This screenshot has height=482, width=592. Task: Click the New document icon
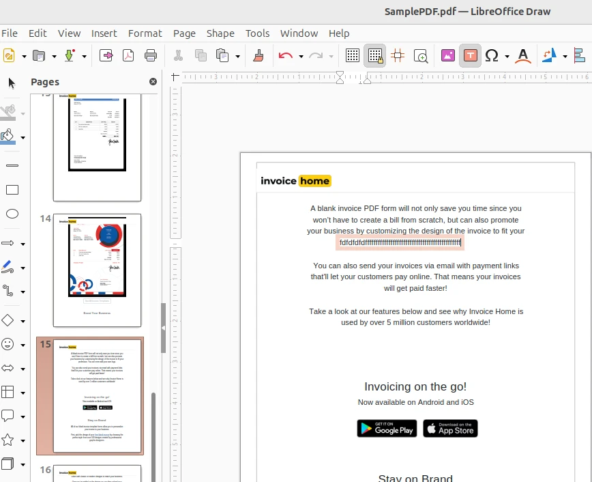[x=9, y=55]
